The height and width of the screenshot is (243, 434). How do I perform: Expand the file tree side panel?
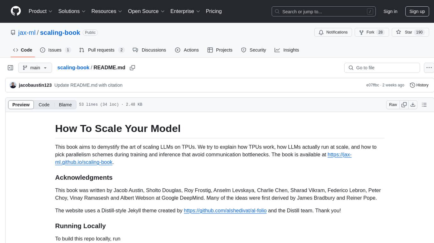(x=11, y=68)
